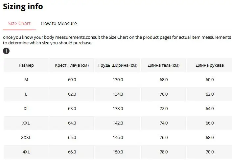Click the Грудь Ширина (см) header
This screenshot has height=160, width=232.
(x=118, y=65)
